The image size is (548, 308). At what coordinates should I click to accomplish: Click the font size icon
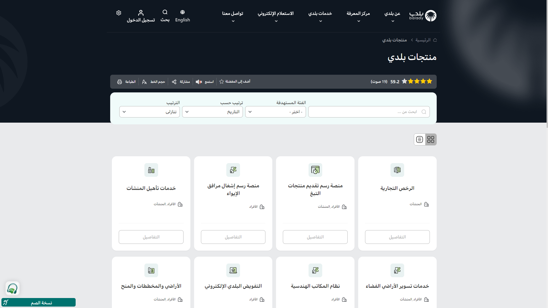144,82
